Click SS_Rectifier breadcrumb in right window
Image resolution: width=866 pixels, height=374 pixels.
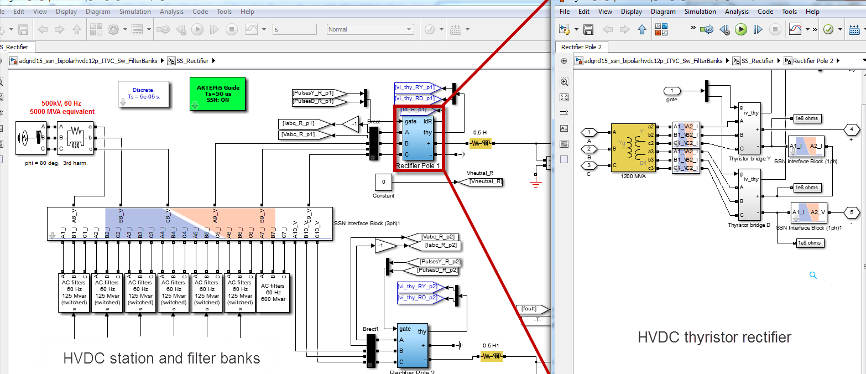pyautogui.click(x=757, y=61)
